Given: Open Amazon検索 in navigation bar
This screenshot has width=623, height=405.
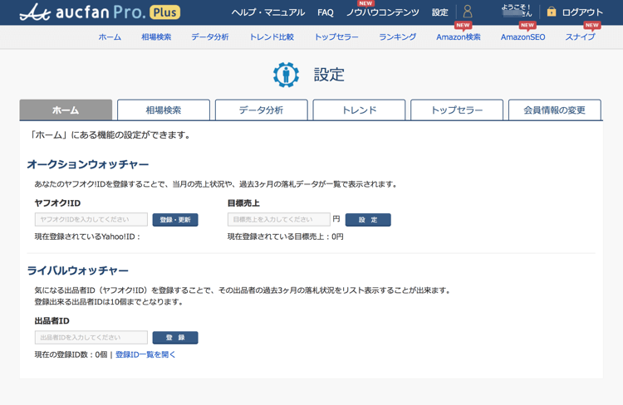Looking at the screenshot, I should (458, 37).
